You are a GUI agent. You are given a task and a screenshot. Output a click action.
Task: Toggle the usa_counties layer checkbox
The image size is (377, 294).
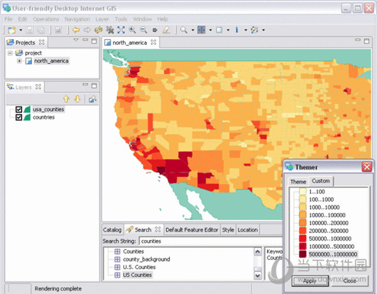click(x=19, y=109)
